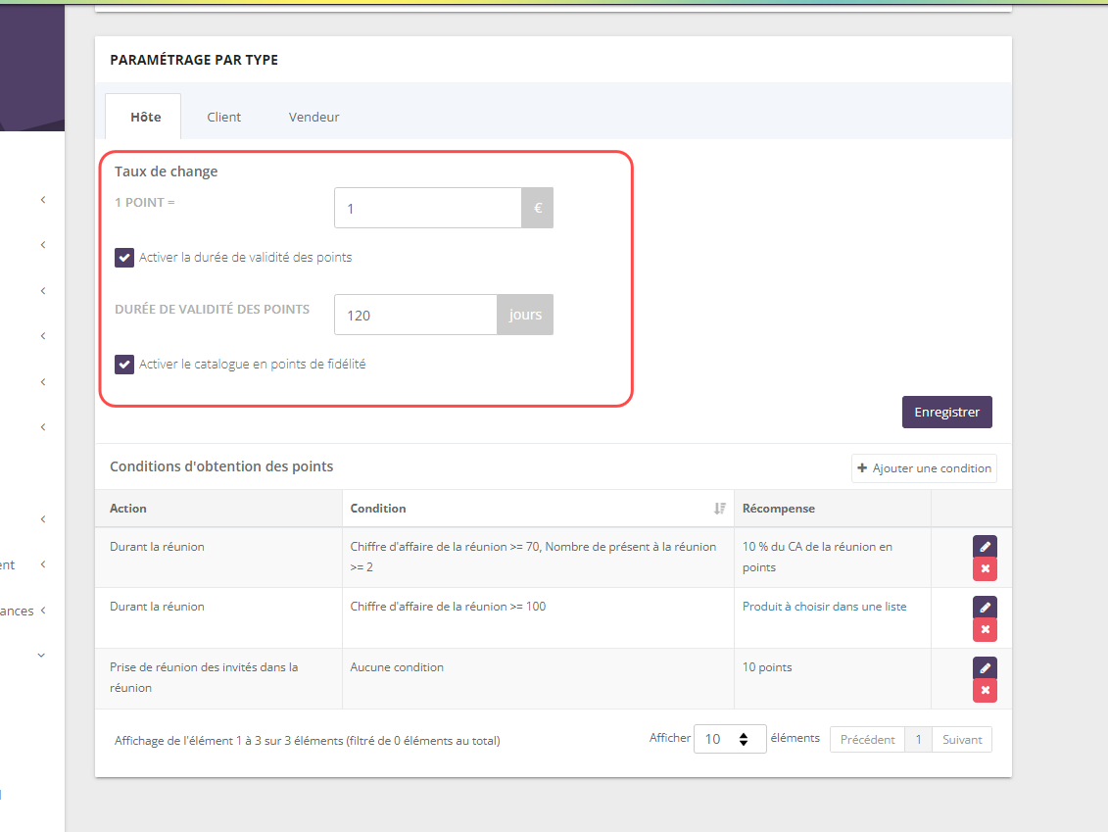Delete the first 'Durant la réunion' condition

click(x=985, y=569)
